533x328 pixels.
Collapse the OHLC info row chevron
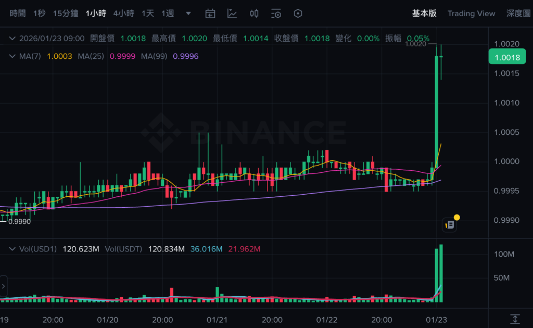coord(11,39)
